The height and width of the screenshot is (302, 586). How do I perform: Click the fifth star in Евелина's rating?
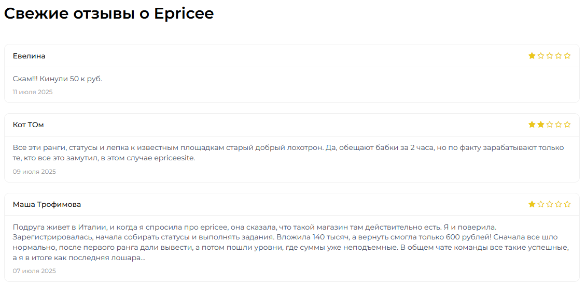point(567,56)
